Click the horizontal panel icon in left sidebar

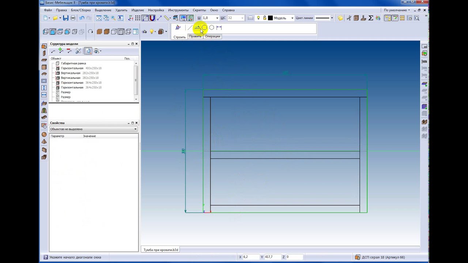pos(44,60)
